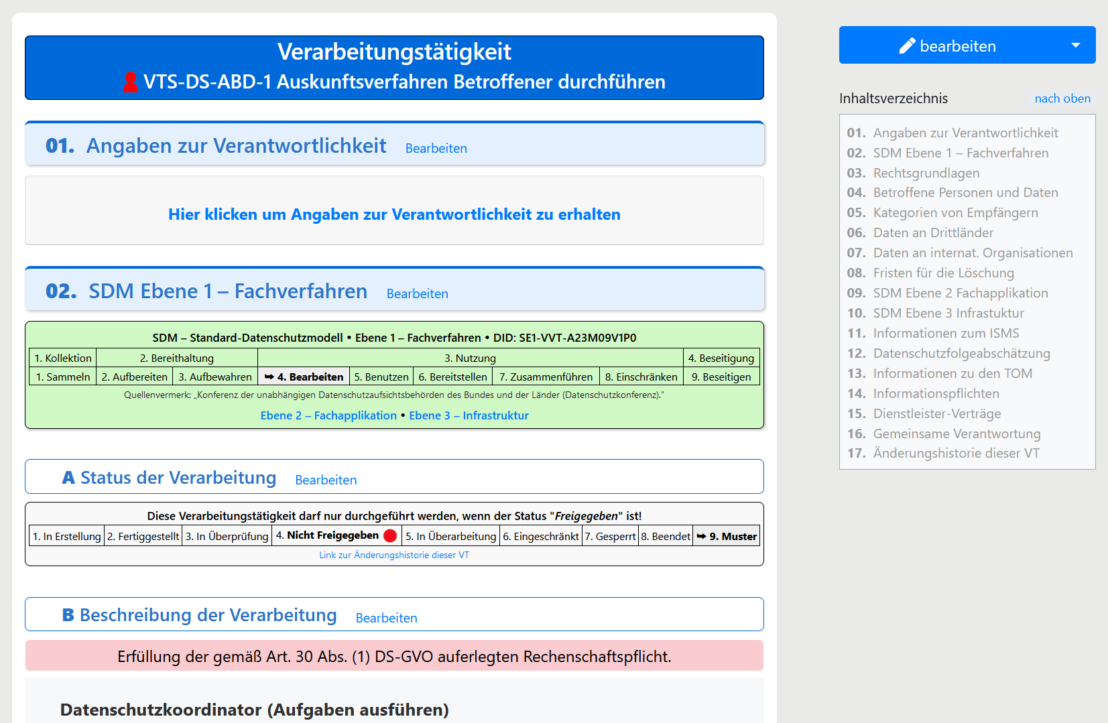1108x723 pixels.
Task: Edit section 01 Angaben zur Verantwortlichkeit
Action: (x=436, y=148)
